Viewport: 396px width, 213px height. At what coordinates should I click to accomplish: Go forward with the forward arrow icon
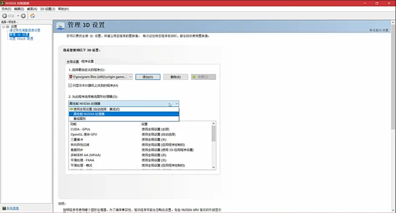pos(23,16)
